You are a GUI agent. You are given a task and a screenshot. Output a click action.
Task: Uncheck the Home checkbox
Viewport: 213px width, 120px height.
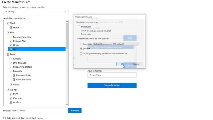[11, 28]
